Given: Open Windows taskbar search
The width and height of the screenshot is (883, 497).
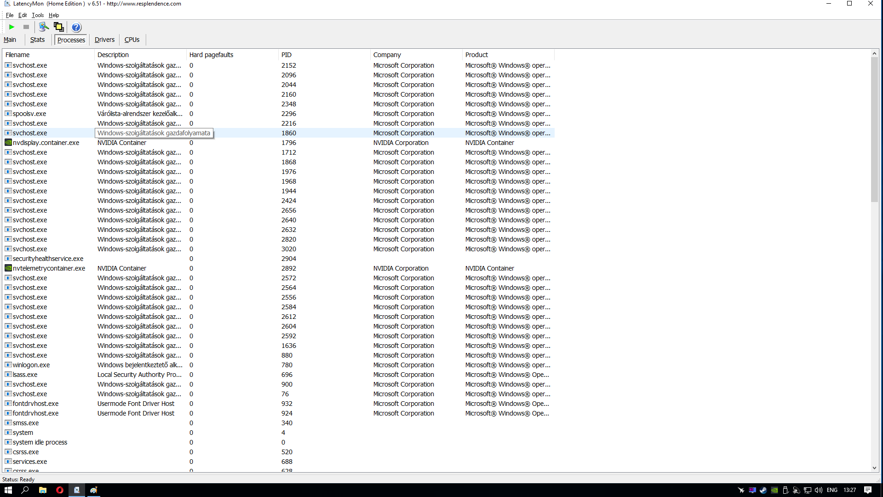Looking at the screenshot, I should [x=25, y=490].
